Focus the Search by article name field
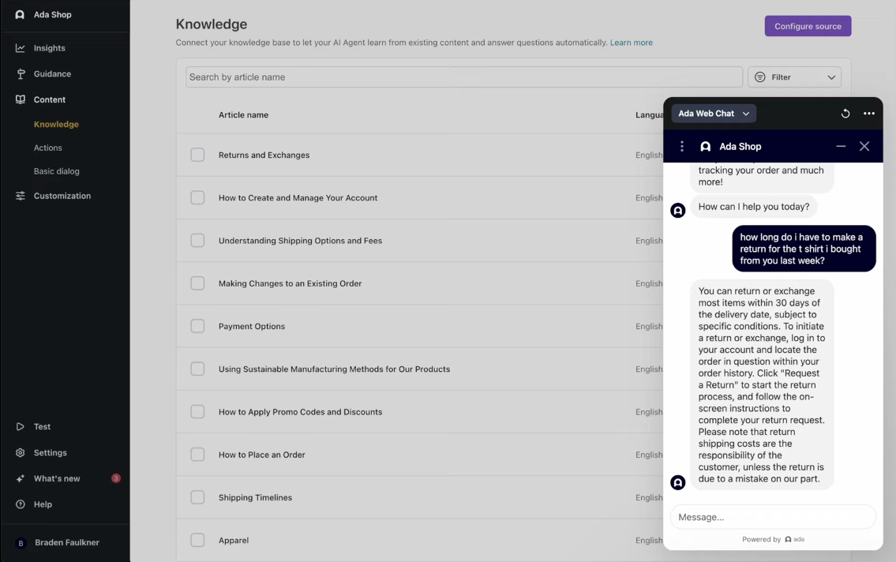Viewport: 896px width, 562px height. (464, 77)
